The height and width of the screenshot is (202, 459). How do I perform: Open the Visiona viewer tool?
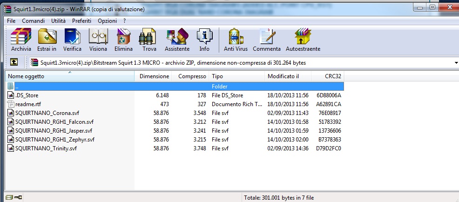[98, 40]
